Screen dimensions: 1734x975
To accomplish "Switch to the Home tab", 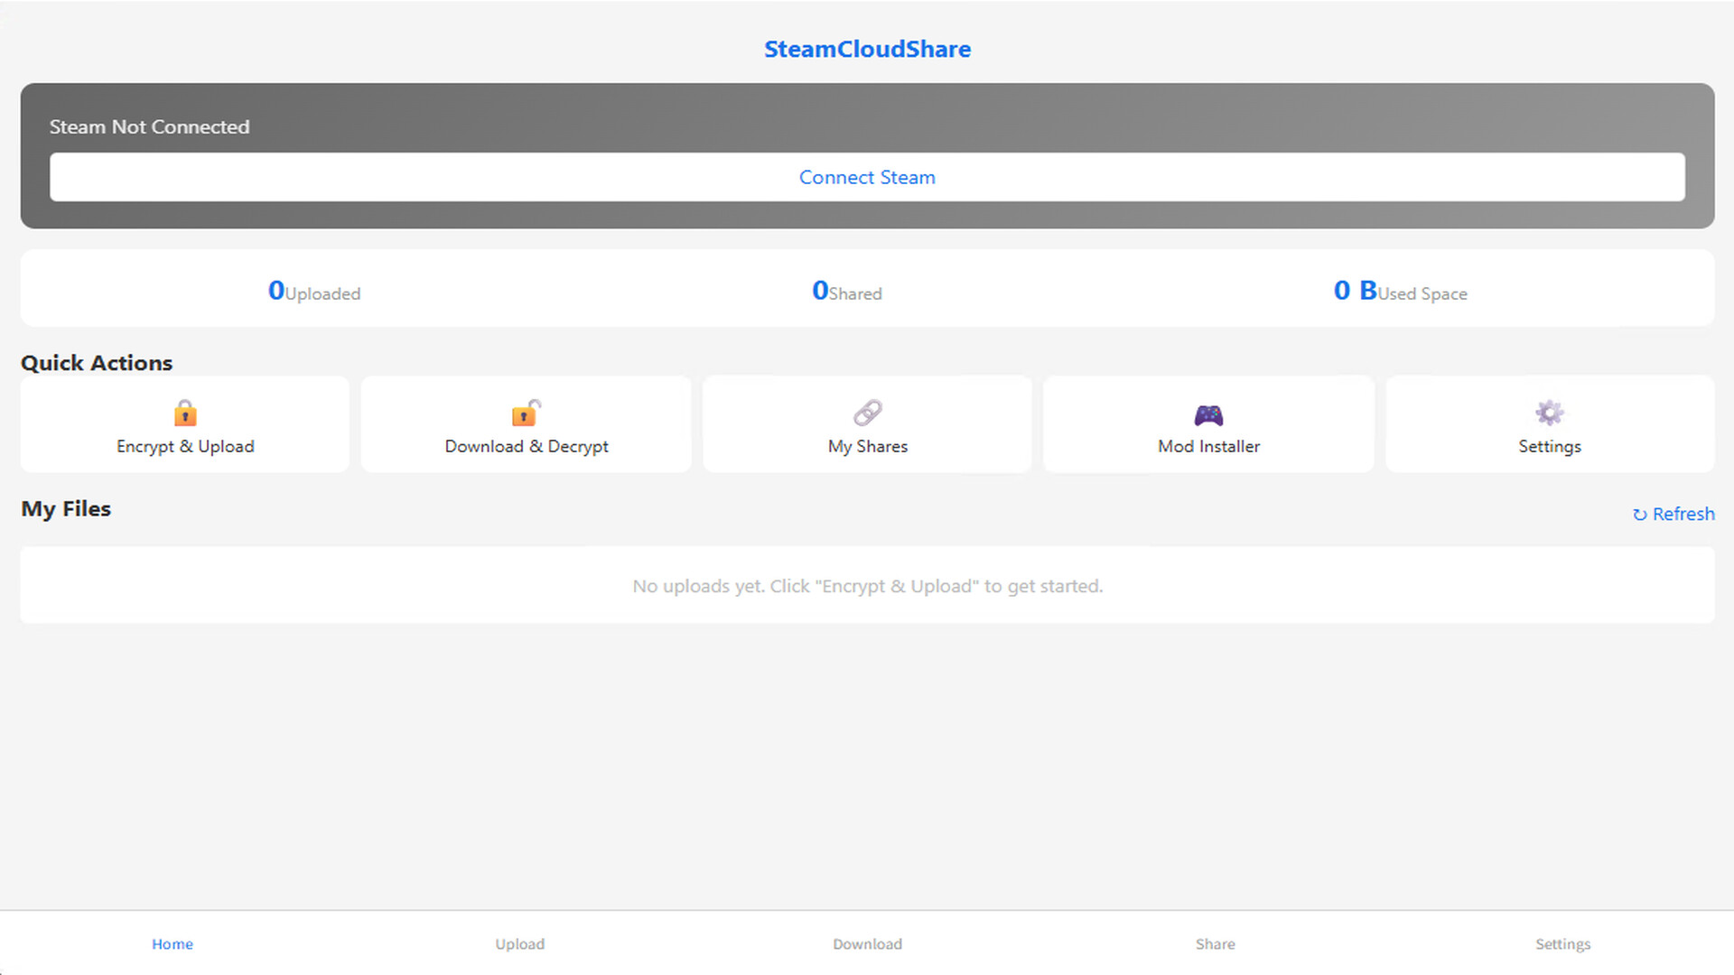I will click(x=172, y=943).
